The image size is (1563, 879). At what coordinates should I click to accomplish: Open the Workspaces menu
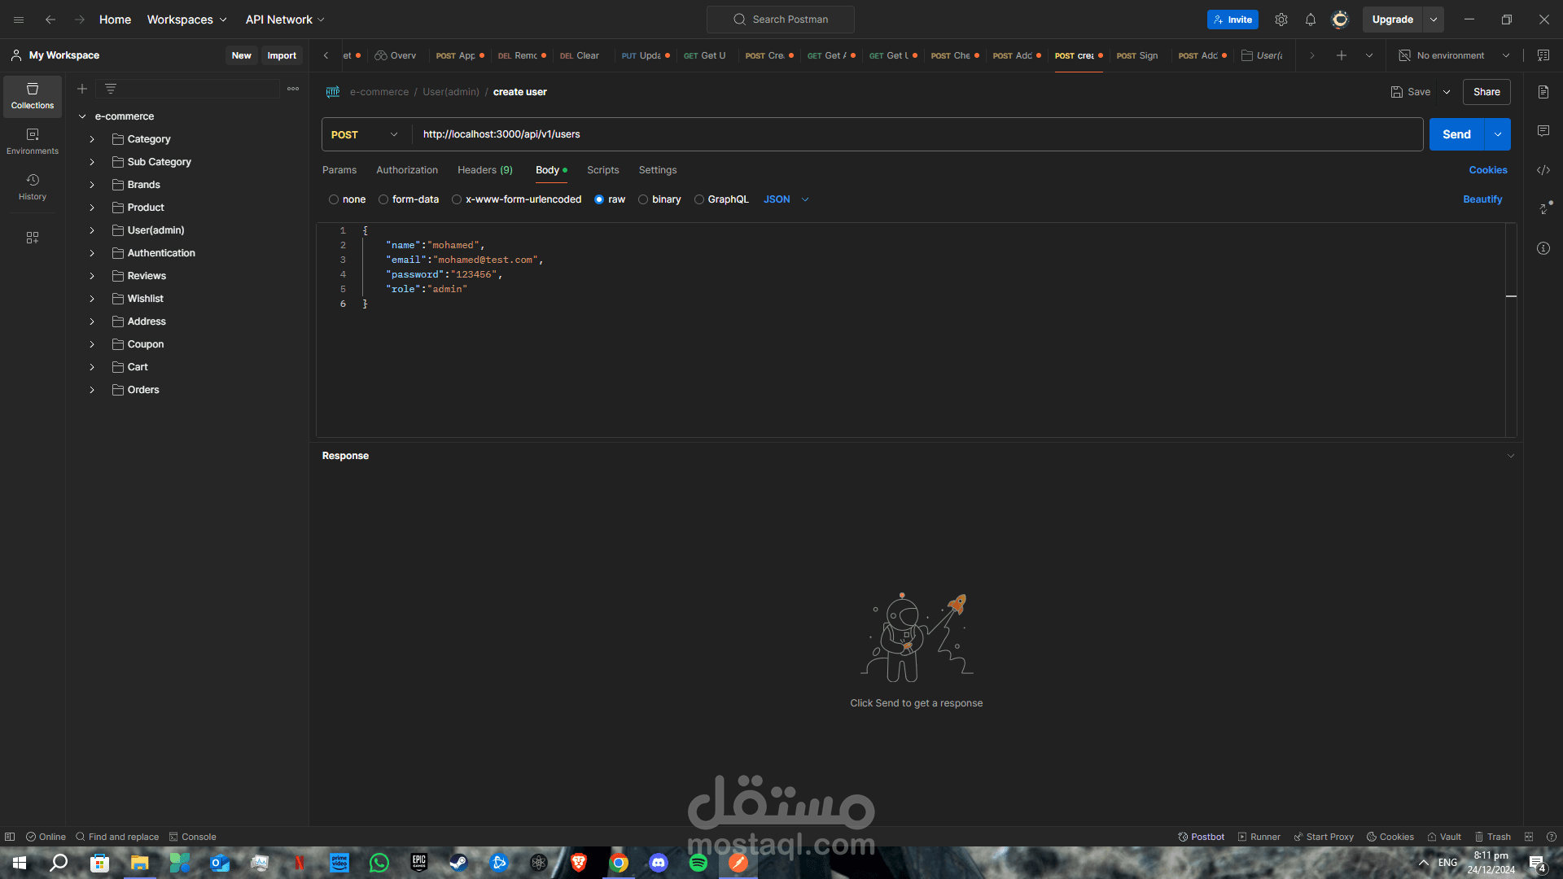click(186, 20)
